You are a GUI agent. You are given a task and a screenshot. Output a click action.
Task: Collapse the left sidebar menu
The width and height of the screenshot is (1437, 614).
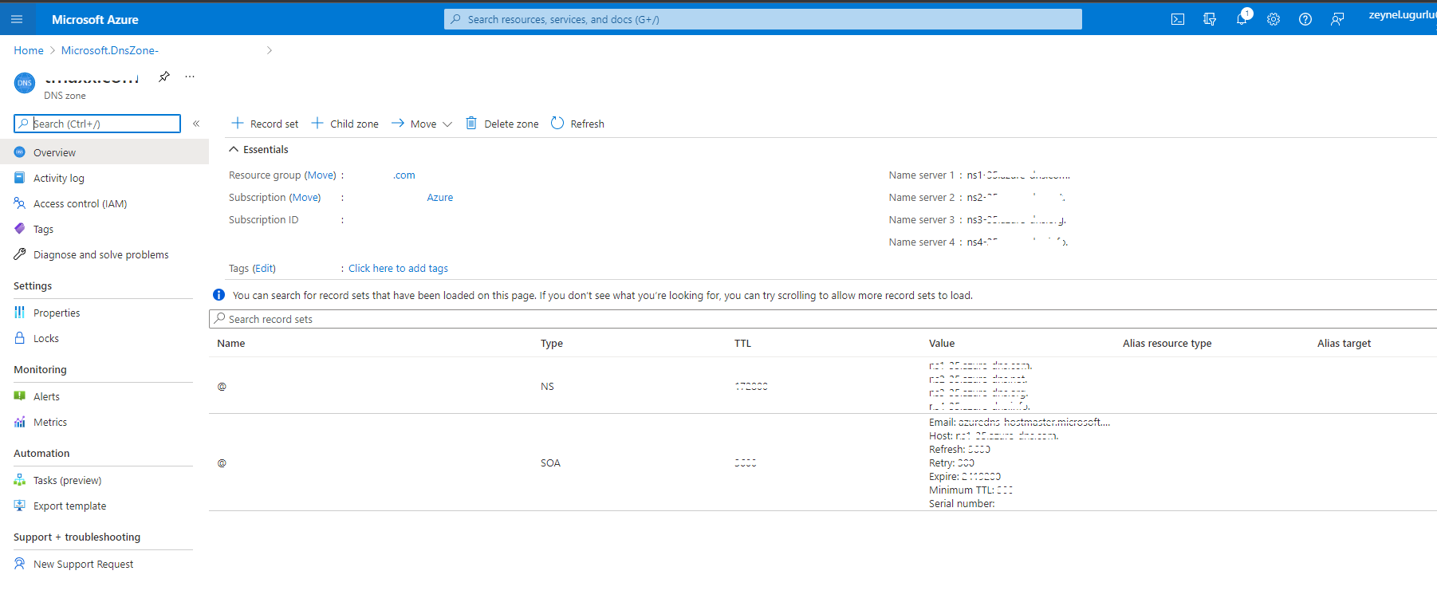click(x=196, y=124)
